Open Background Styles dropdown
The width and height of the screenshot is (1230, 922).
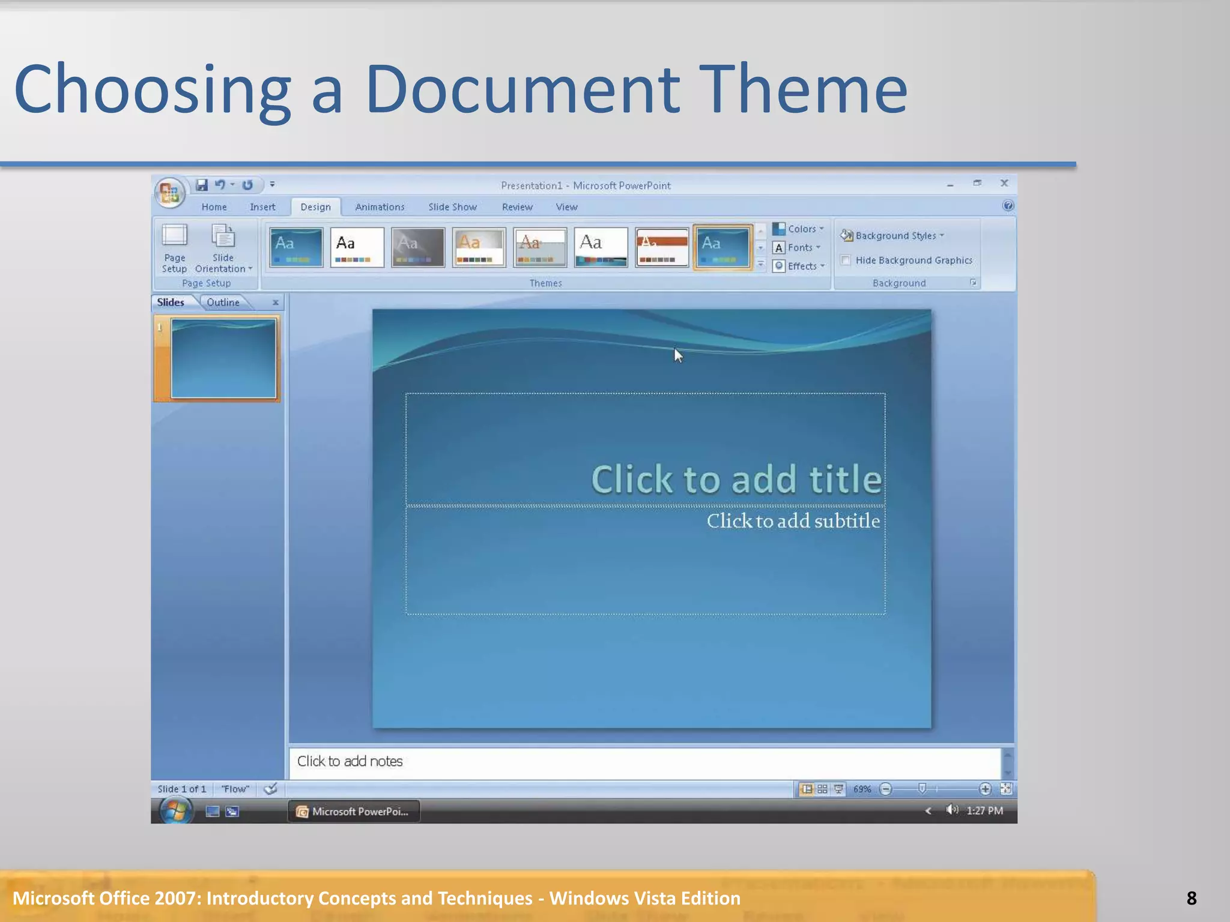(x=892, y=235)
